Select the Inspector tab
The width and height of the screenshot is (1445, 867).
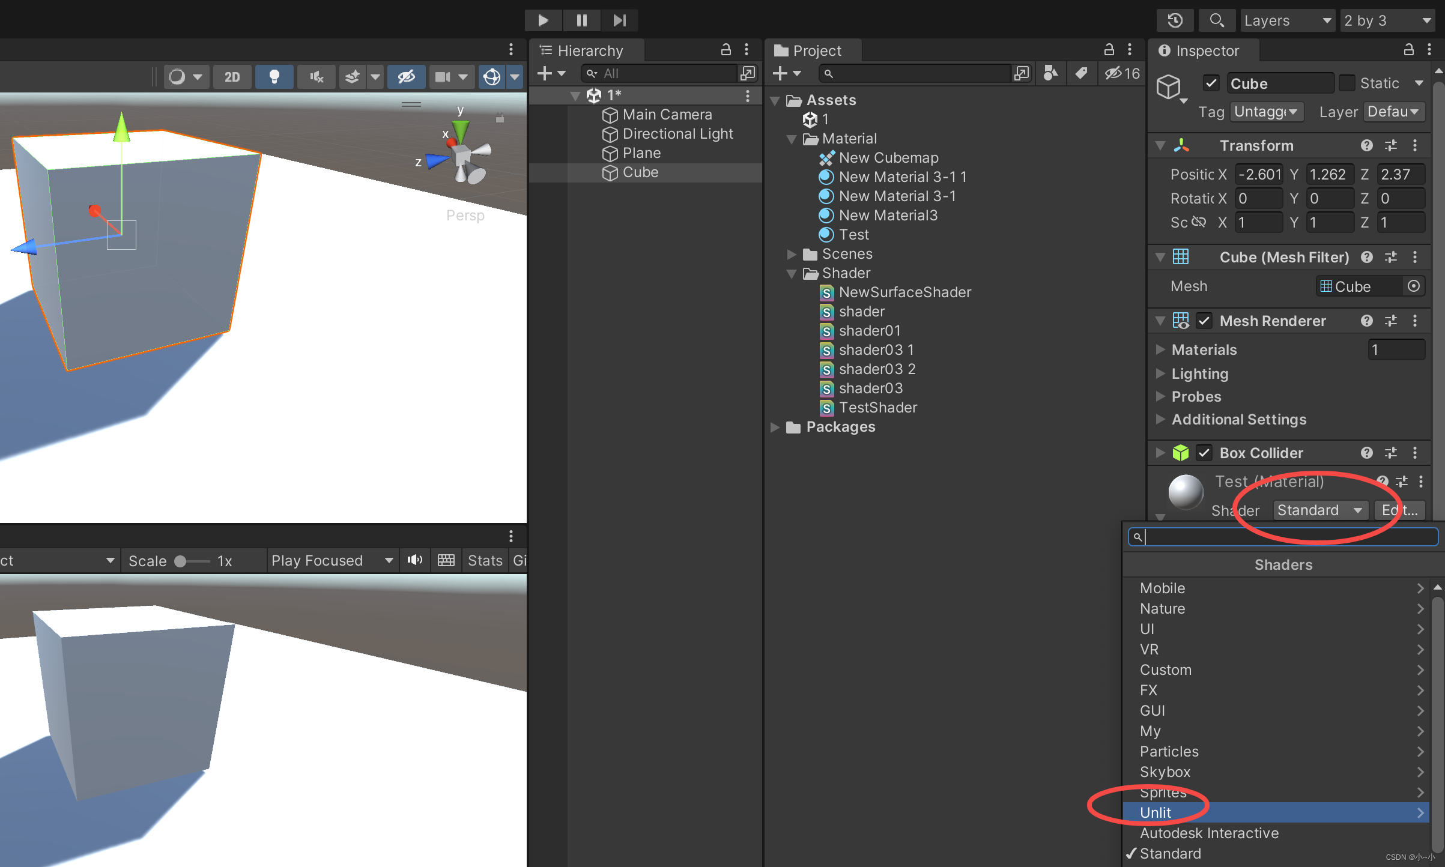[1203, 50]
